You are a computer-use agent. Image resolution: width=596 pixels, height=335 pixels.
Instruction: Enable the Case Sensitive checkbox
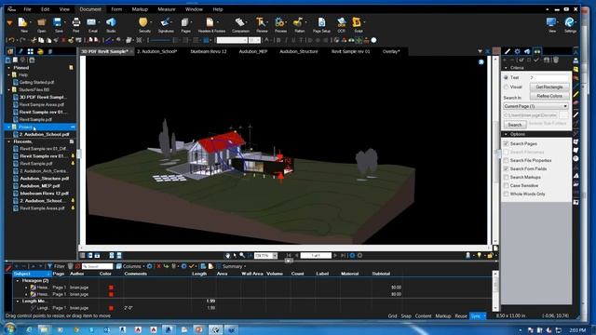click(506, 185)
